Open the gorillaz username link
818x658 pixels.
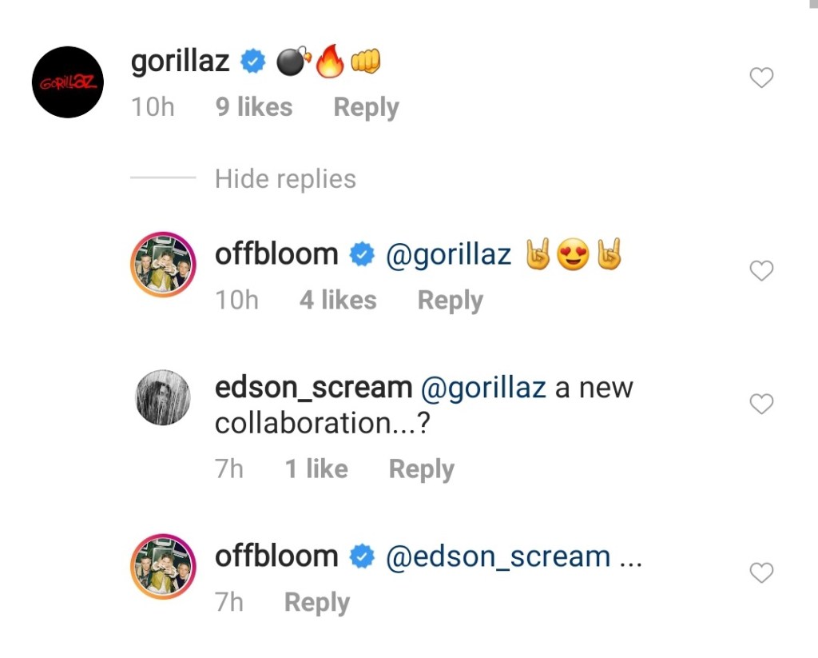pos(180,62)
